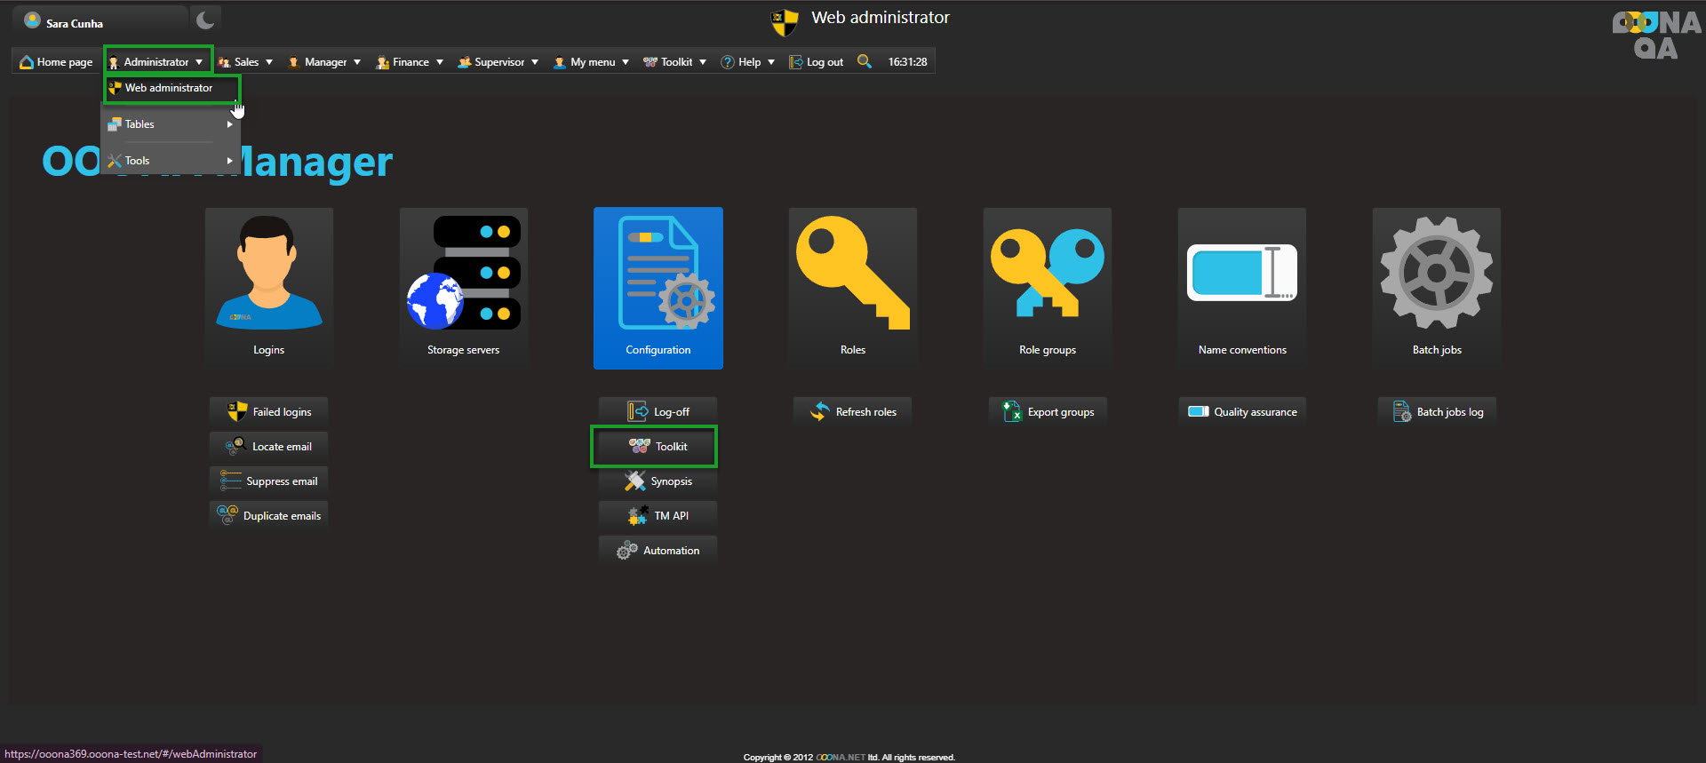Expand the Sales dropdown menu
1706x763 pixels.
point(246,62)
